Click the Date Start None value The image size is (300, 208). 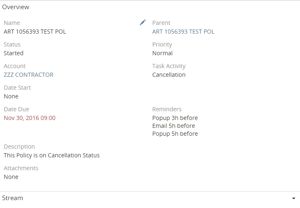(11, 96)
